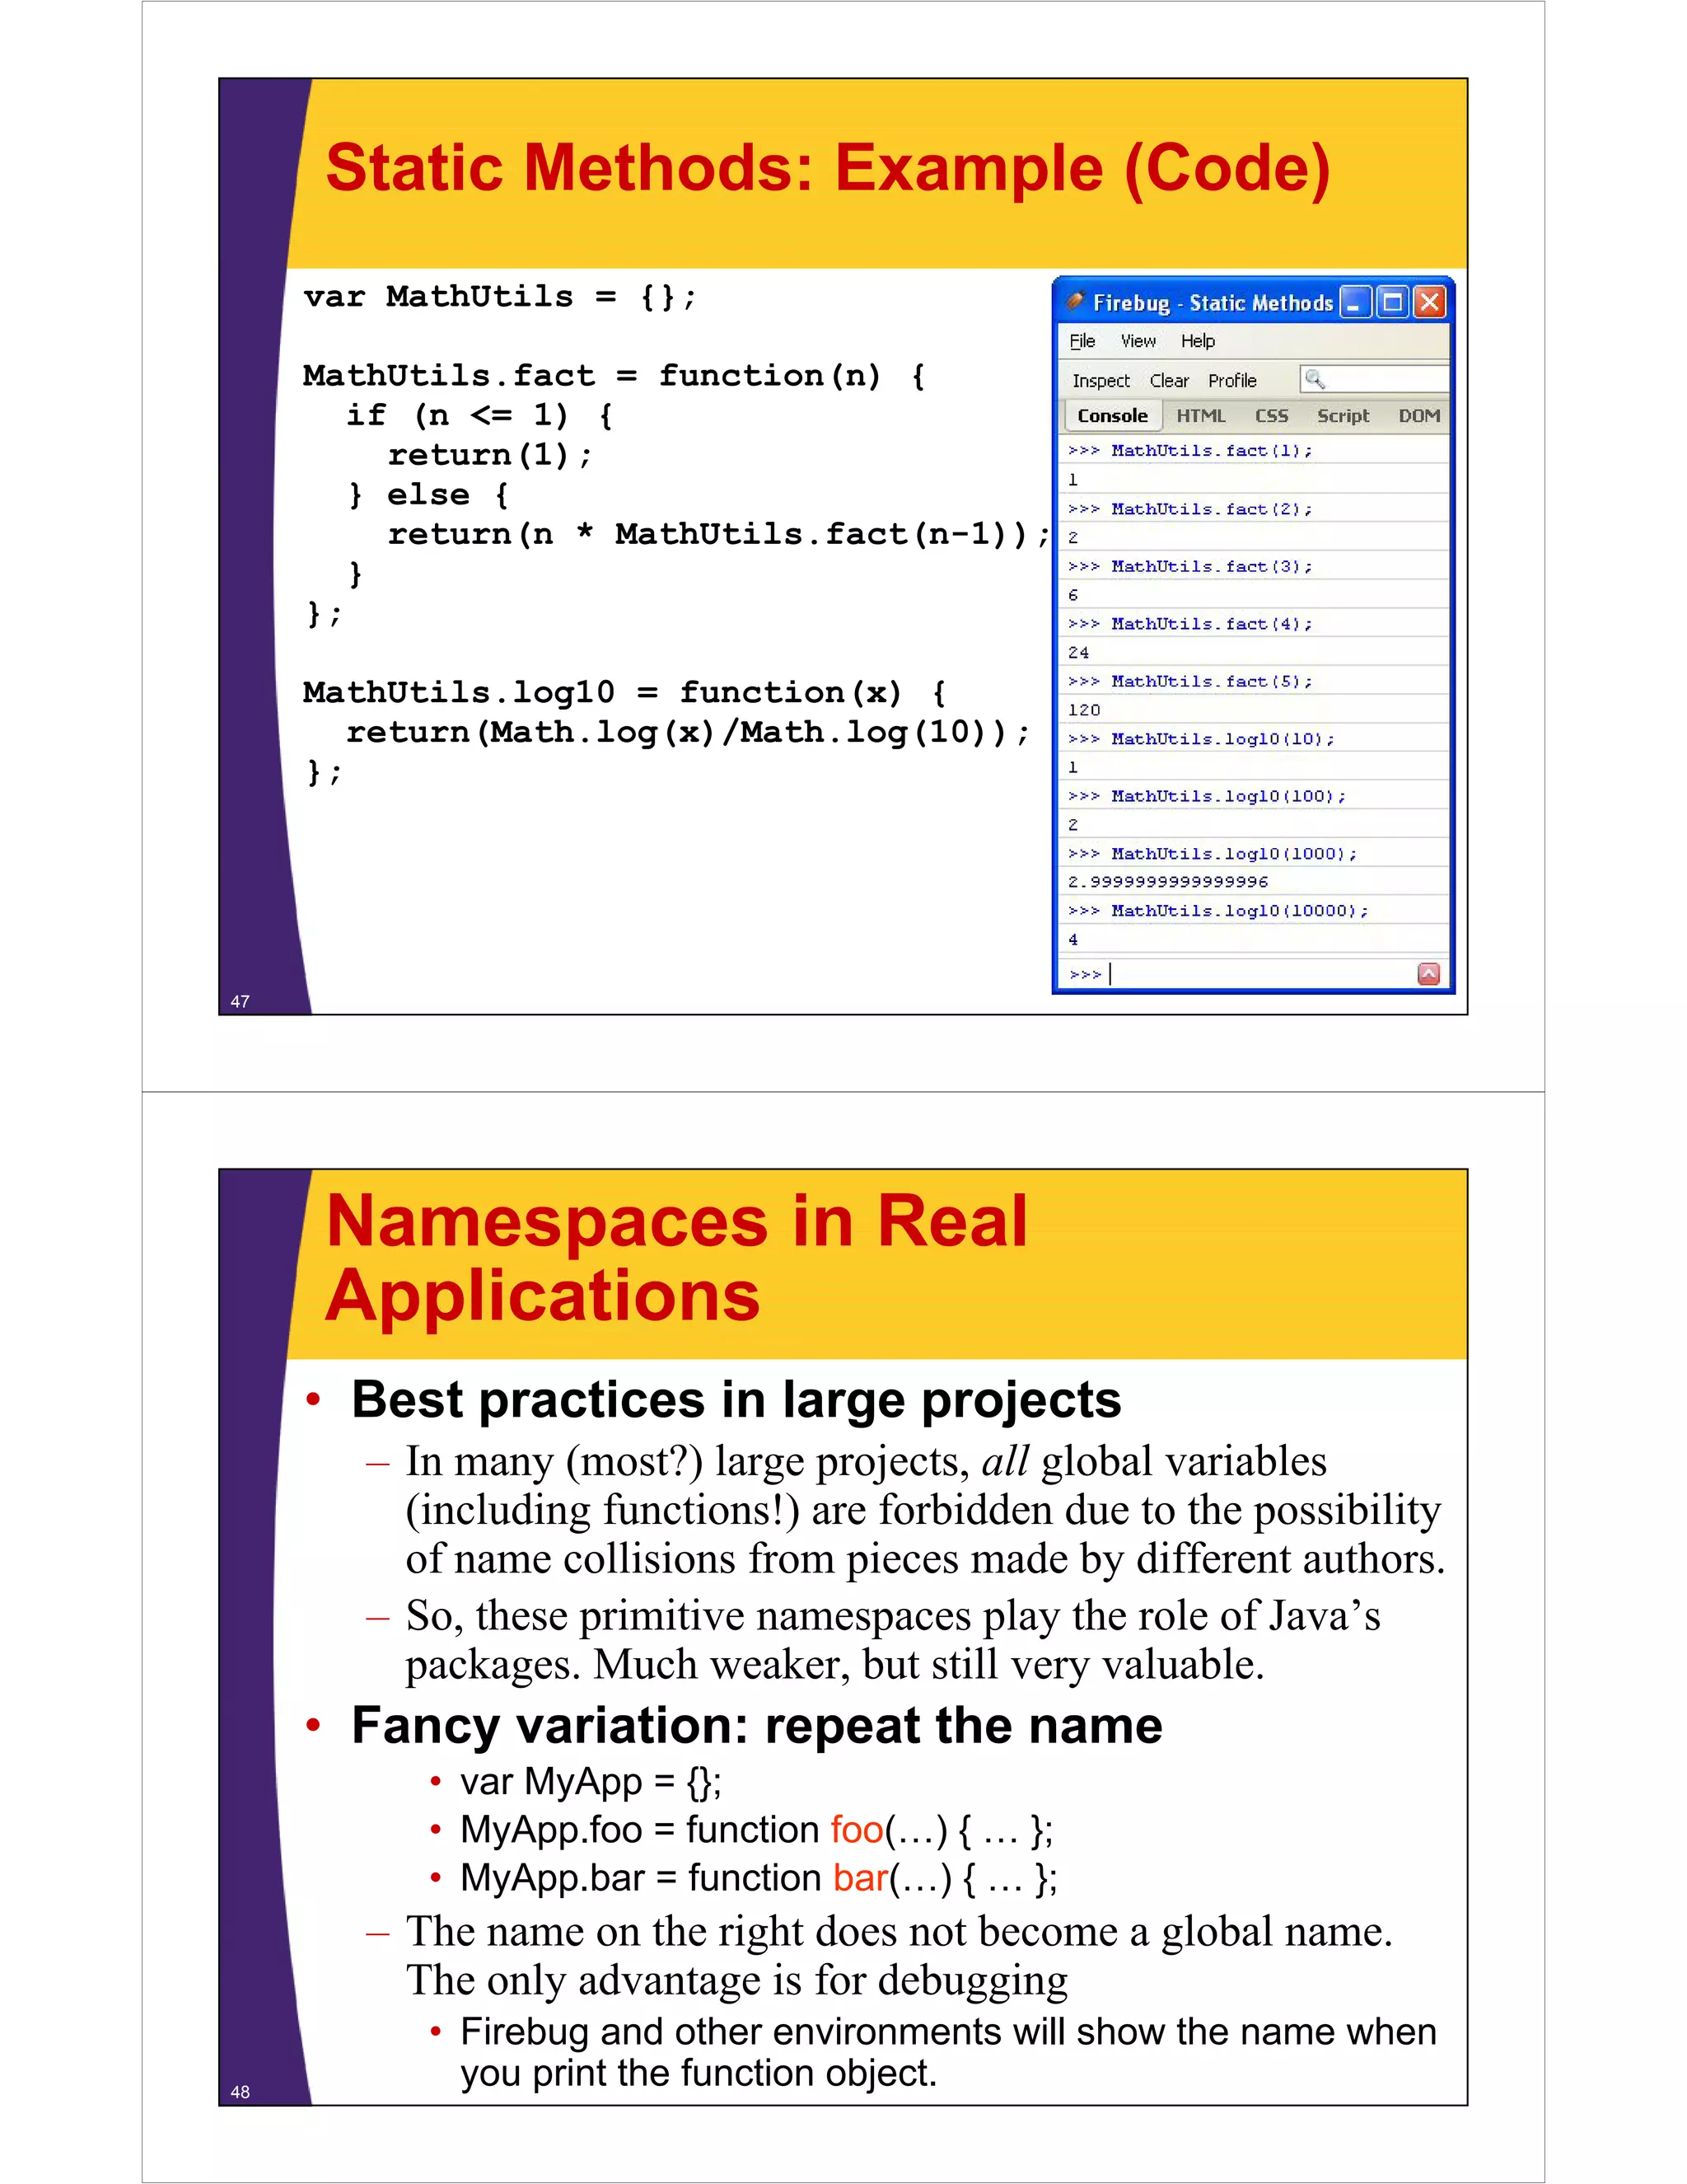Switch to the CSS tab
The width and height of the screenshot is (1687, 2184).
click(1271, 416)
